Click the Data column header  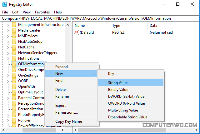click(173, 26)
